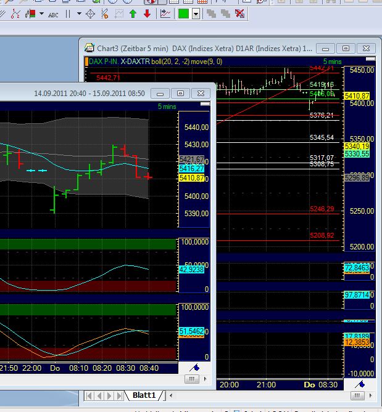Viewport: 382px width, 412px height.
Task: Maximize the front chart window
Action: [181, 93]
